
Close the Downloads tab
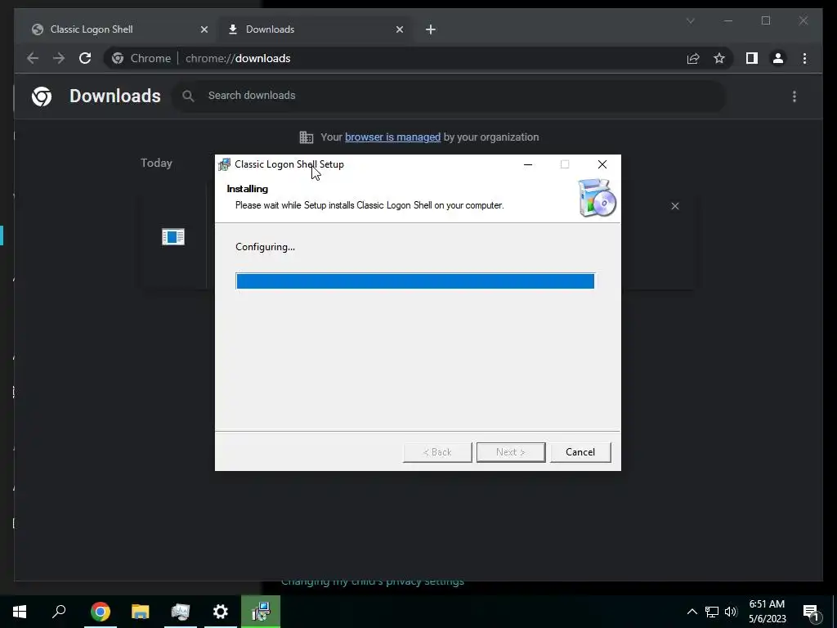[399, 29]
